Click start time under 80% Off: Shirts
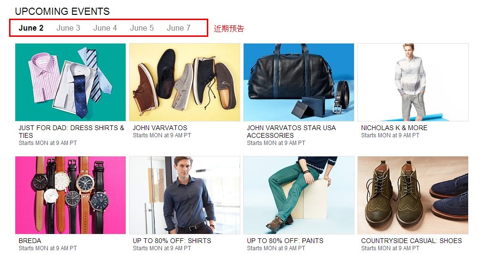 point(162,248)
